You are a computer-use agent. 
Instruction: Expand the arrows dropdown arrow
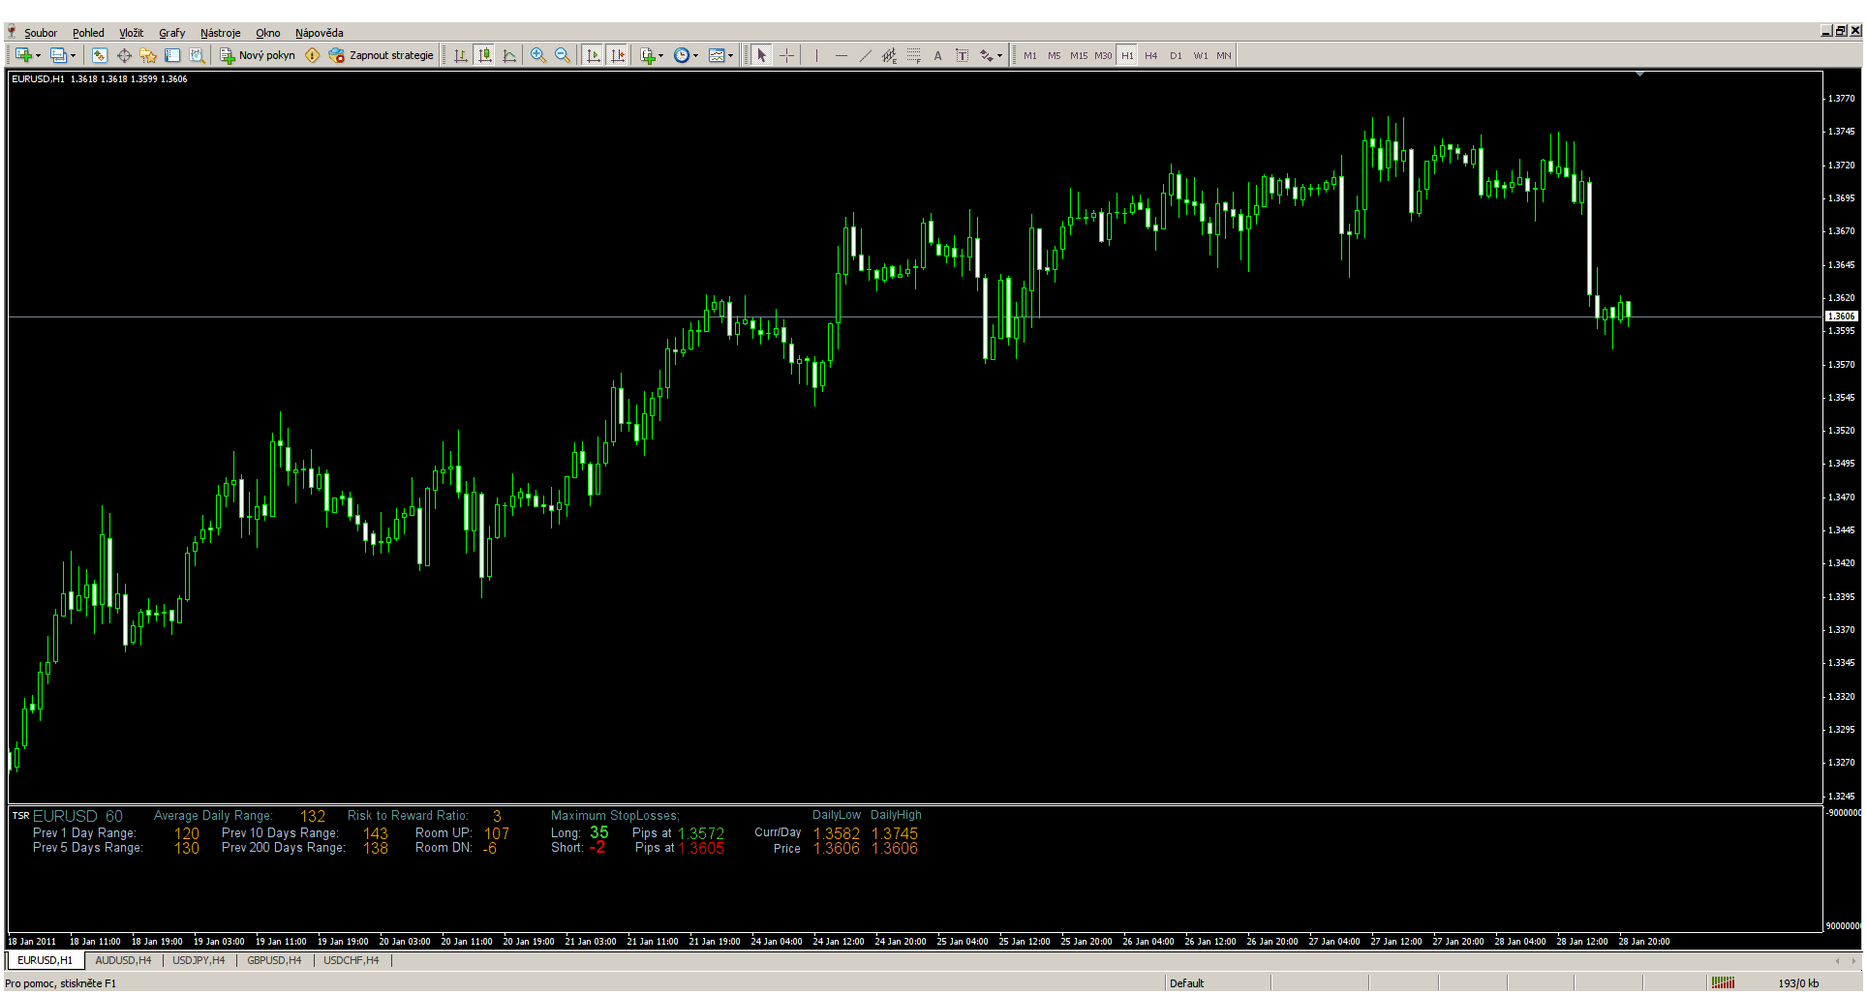pyautogui.click(x=1000, y=55)
